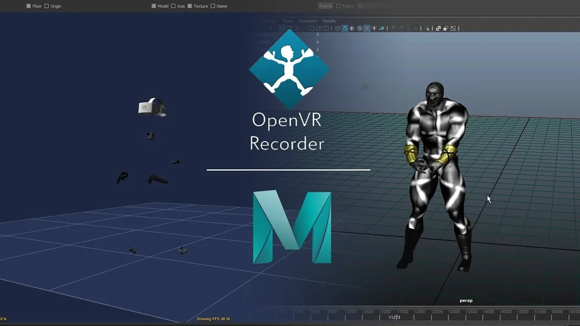This screenshot has height=326, width=580.
Task: Enable the Name checkbox
Action: coord(213,6)
